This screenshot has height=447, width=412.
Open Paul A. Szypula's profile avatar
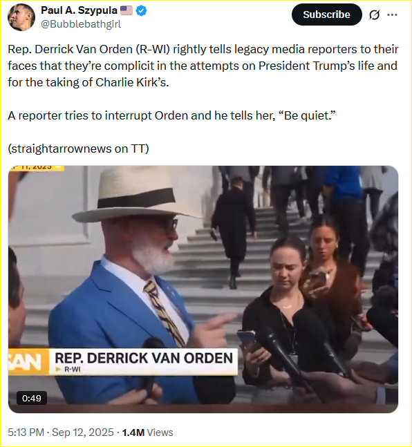click(x=21, y=17)
